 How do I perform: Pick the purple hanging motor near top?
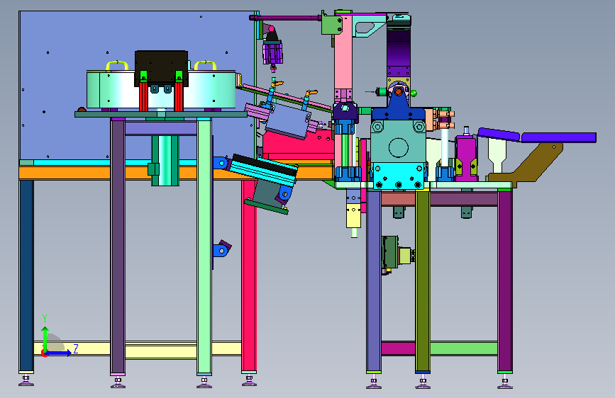tap(272, 53)
